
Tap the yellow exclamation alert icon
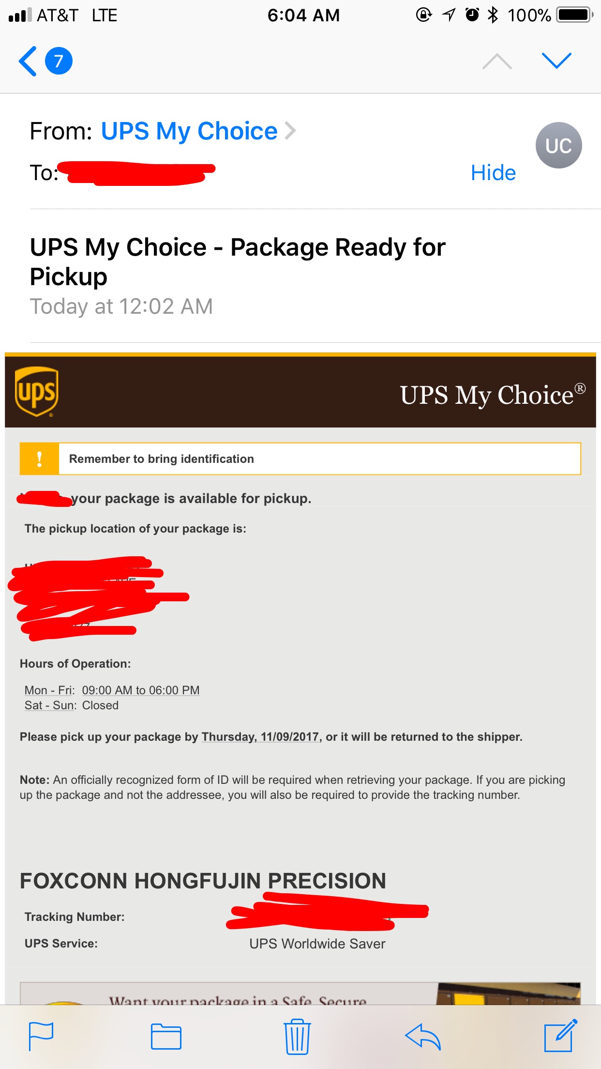[x=39, y=458]
